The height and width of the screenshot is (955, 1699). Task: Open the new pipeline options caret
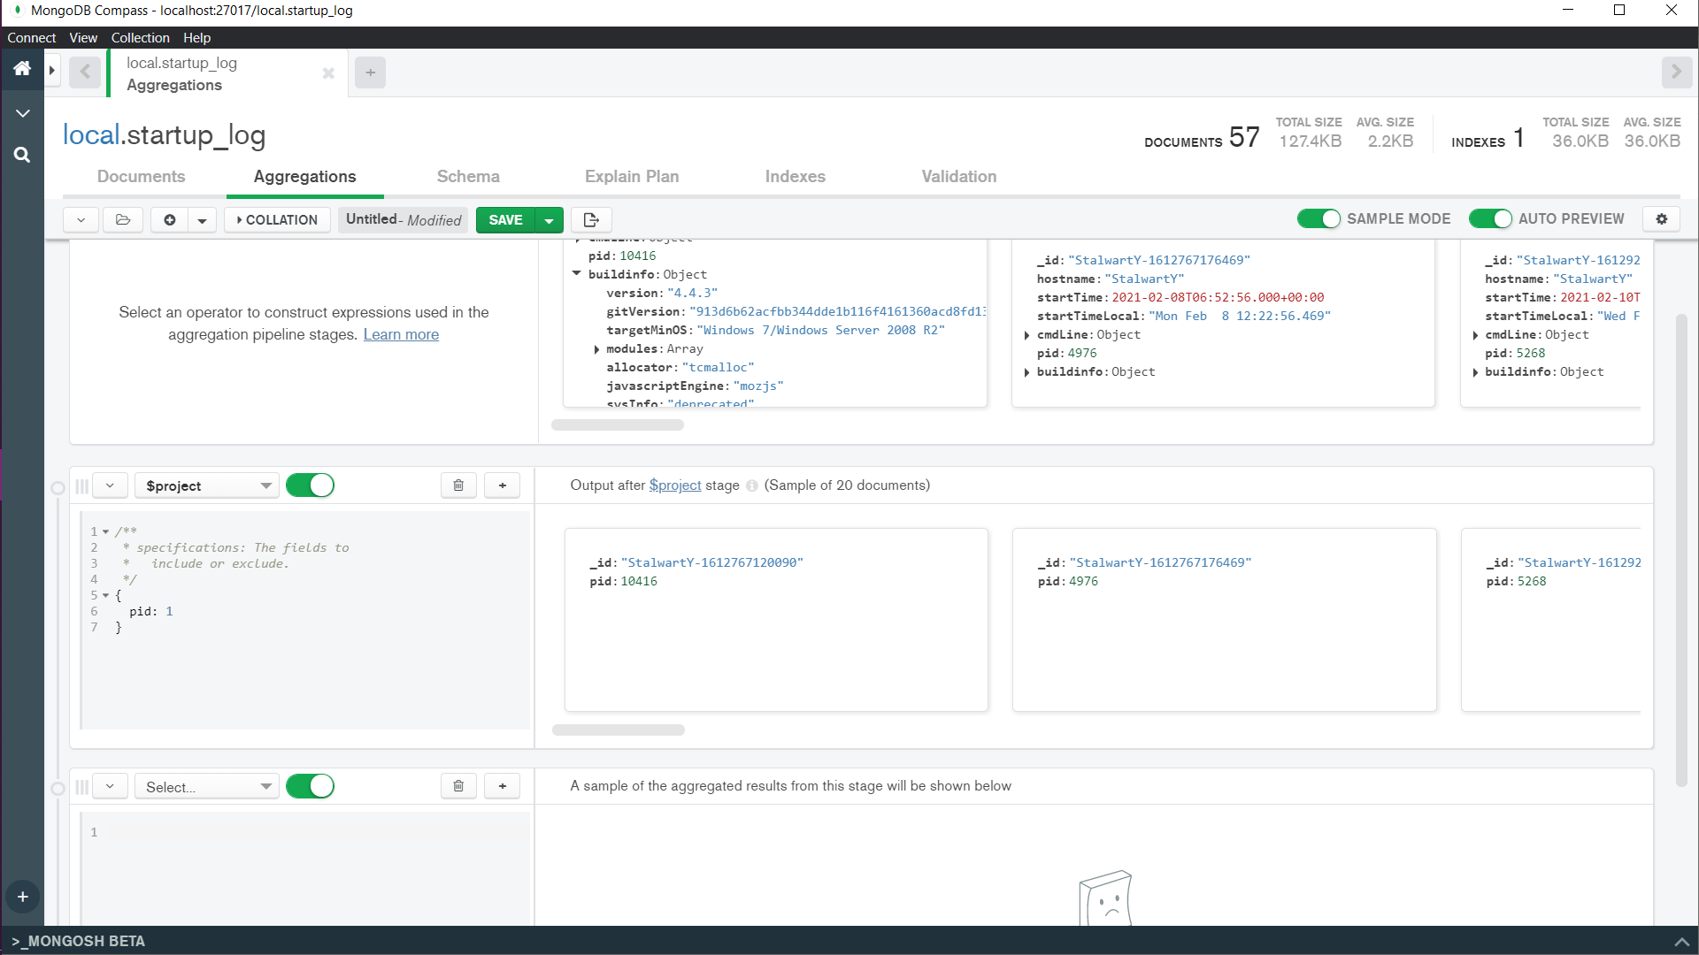[x=202, y=219]
